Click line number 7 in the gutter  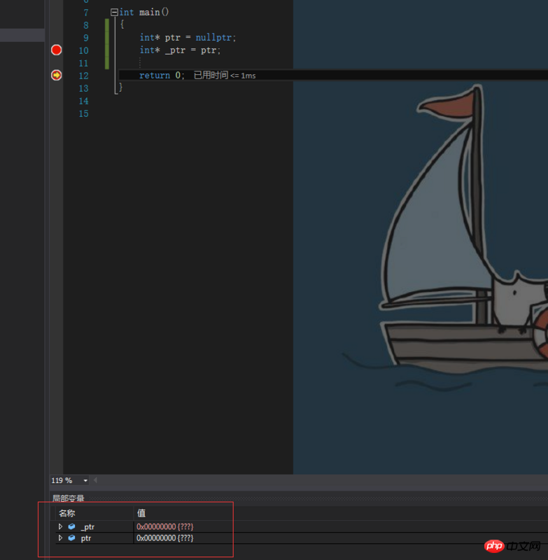(85, 13)
